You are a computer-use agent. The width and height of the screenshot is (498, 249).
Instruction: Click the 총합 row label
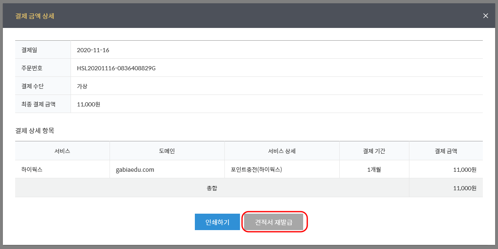(x=212, y=188)
